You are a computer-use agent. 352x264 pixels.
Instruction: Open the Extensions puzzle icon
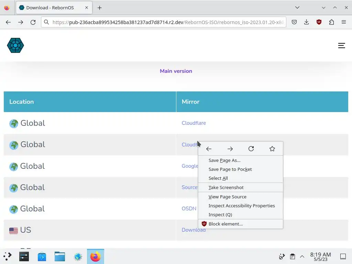[331, 22]
